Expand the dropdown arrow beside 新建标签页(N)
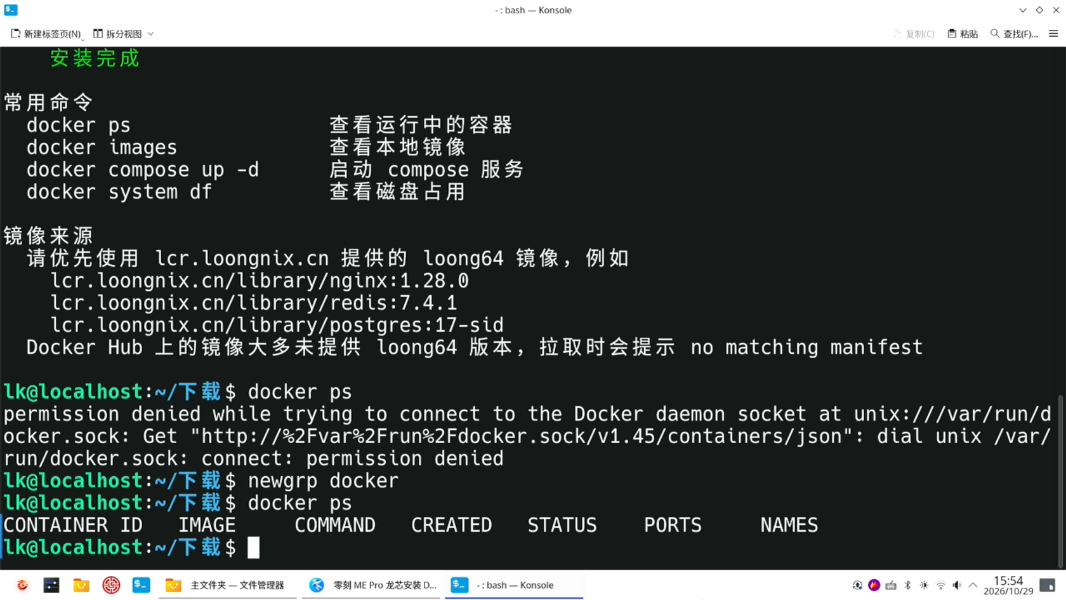 click(x=82, y=39)
